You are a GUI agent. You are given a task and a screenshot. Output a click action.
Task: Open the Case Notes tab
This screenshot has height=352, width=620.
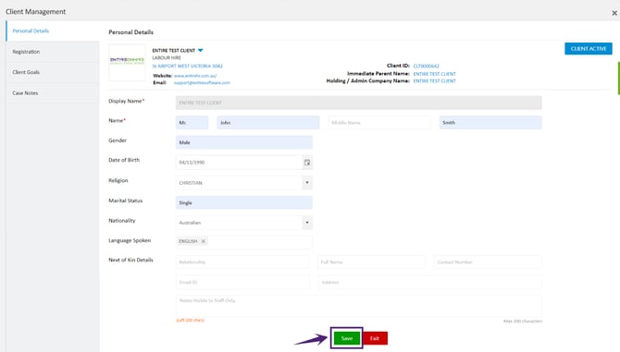(53, 93)
